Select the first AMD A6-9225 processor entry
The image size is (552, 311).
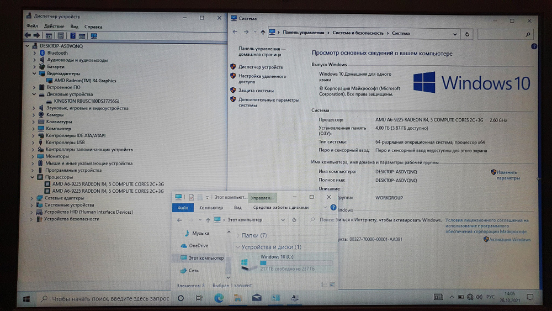[x=108, y=184]
